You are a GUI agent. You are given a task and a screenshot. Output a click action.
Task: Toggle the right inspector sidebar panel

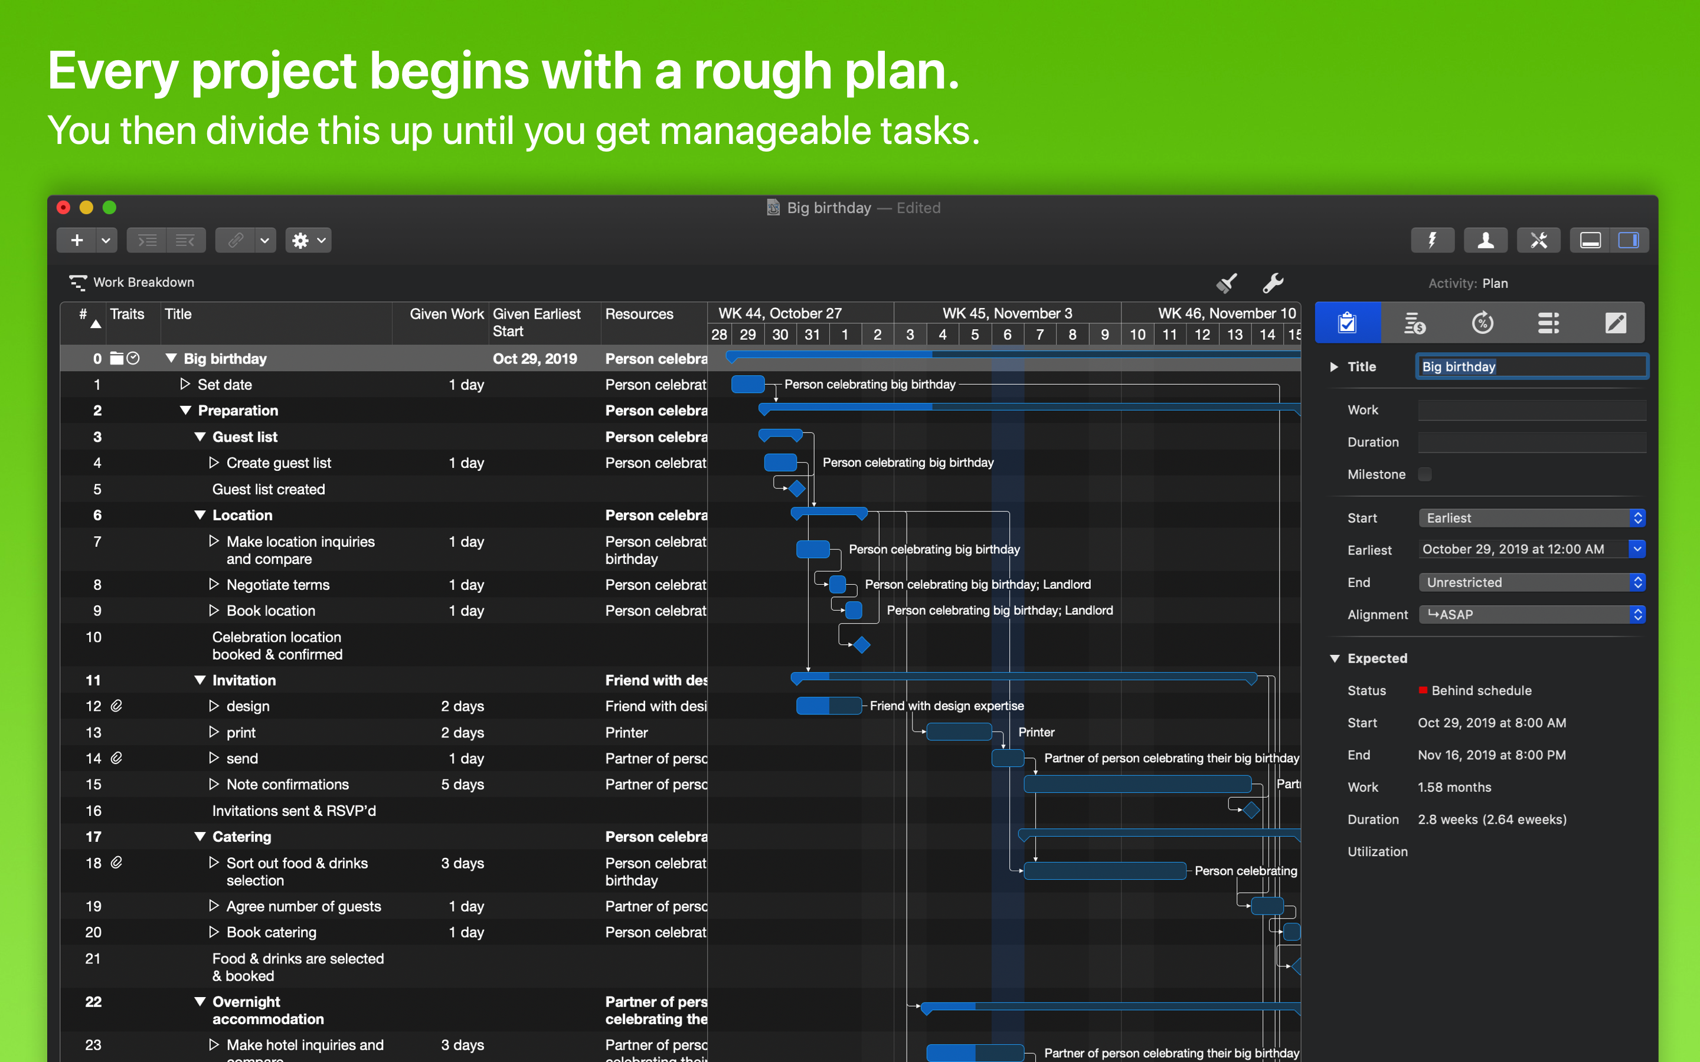(x=1629, y=240)
